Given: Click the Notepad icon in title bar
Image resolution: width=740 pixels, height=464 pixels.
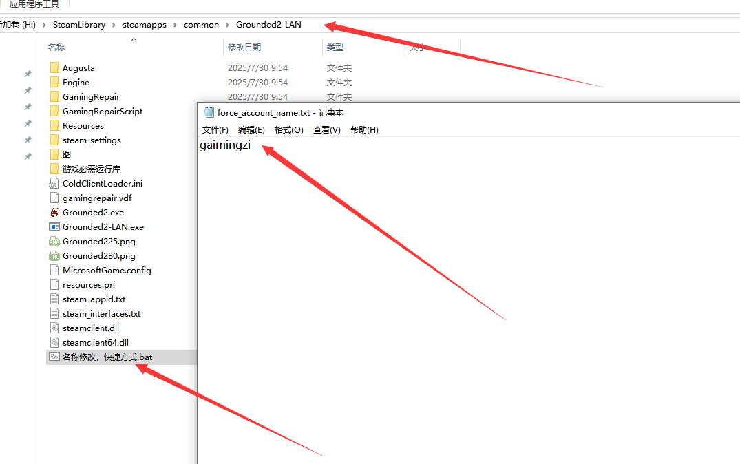Looking at the screenshot, I should tap(209, 113).
